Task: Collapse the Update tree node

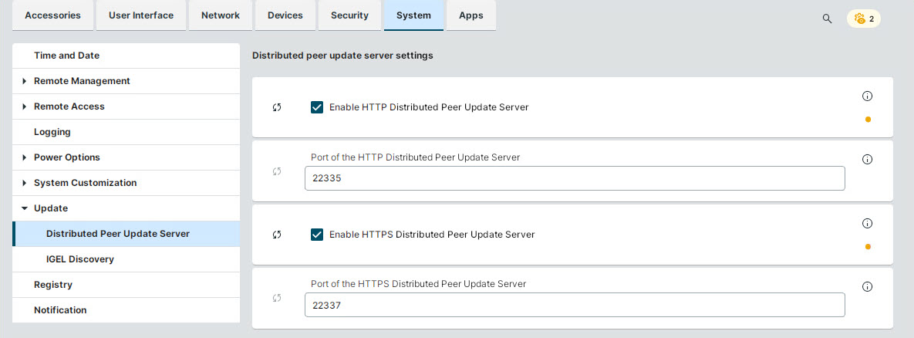Action: point(25,208)
